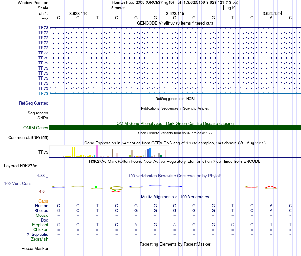Click base A in the Human alignment row
Image resolution: width=301 pixels, height=256 pixels.
271,206
